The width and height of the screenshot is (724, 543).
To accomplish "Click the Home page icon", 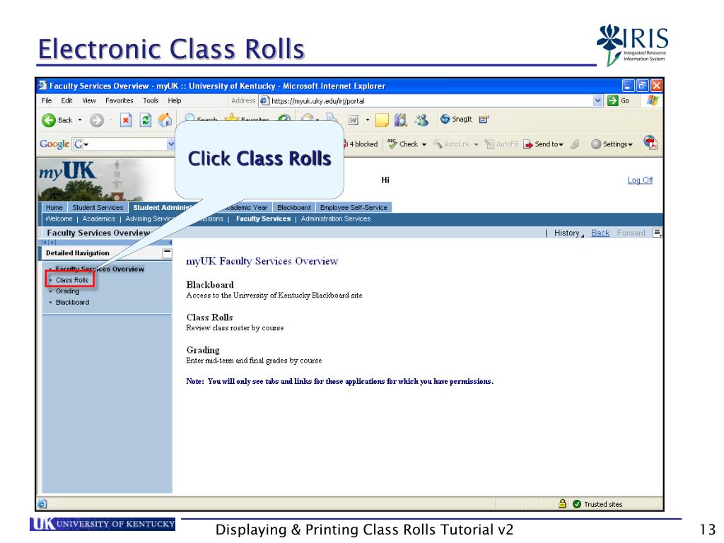I will pyautogui.click(x=165, y=120).
